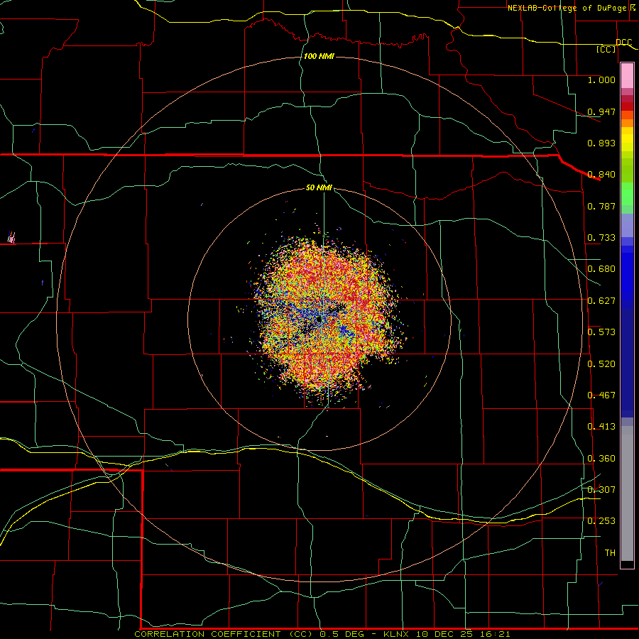Click the DCC product label
Screen dimensions: 639x639
click(624, 42)
